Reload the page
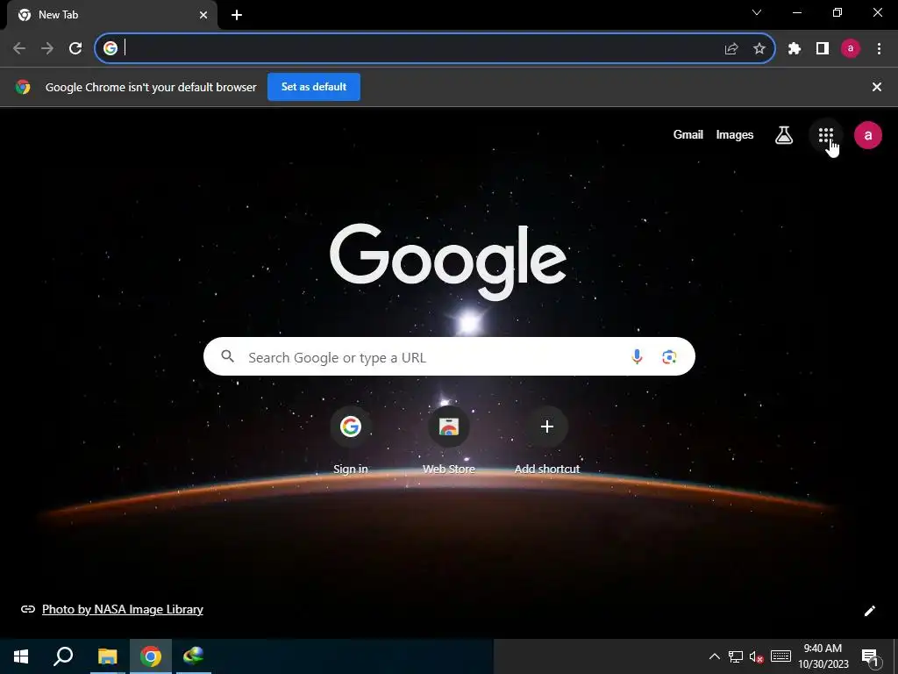The image size is (898, 674). (x=75, y=49)
